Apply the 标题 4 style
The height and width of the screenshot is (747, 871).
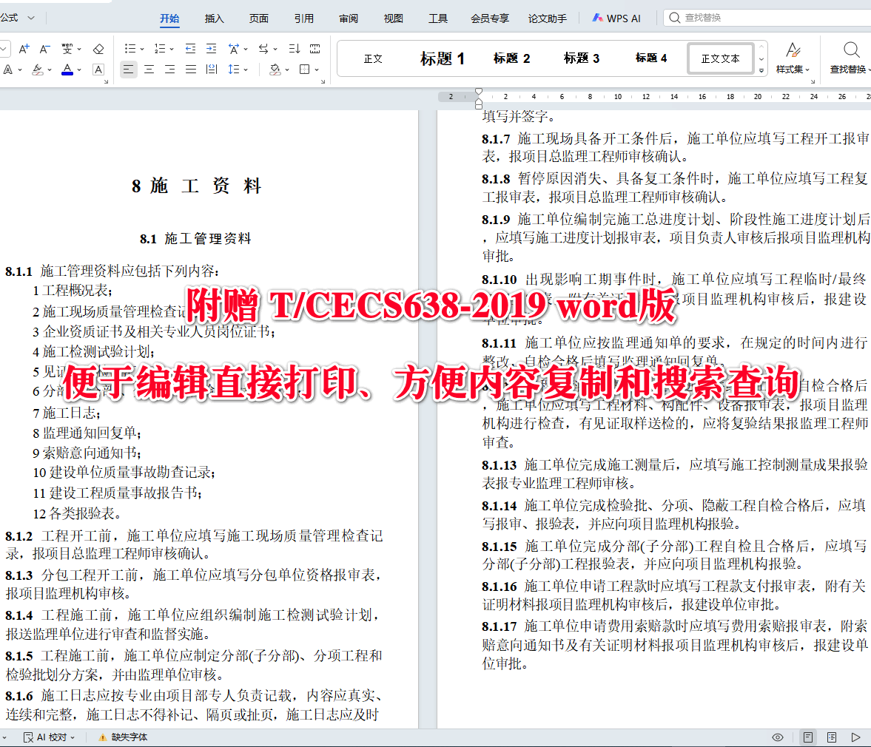(651, 58)
